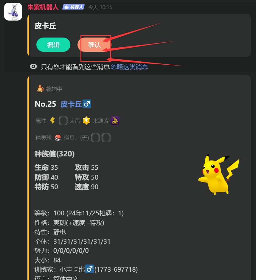The image size is (256, 280).
Task: Open the blue 皮卡丘 name link
Action: pyautogui.click(x=71, y=104)
